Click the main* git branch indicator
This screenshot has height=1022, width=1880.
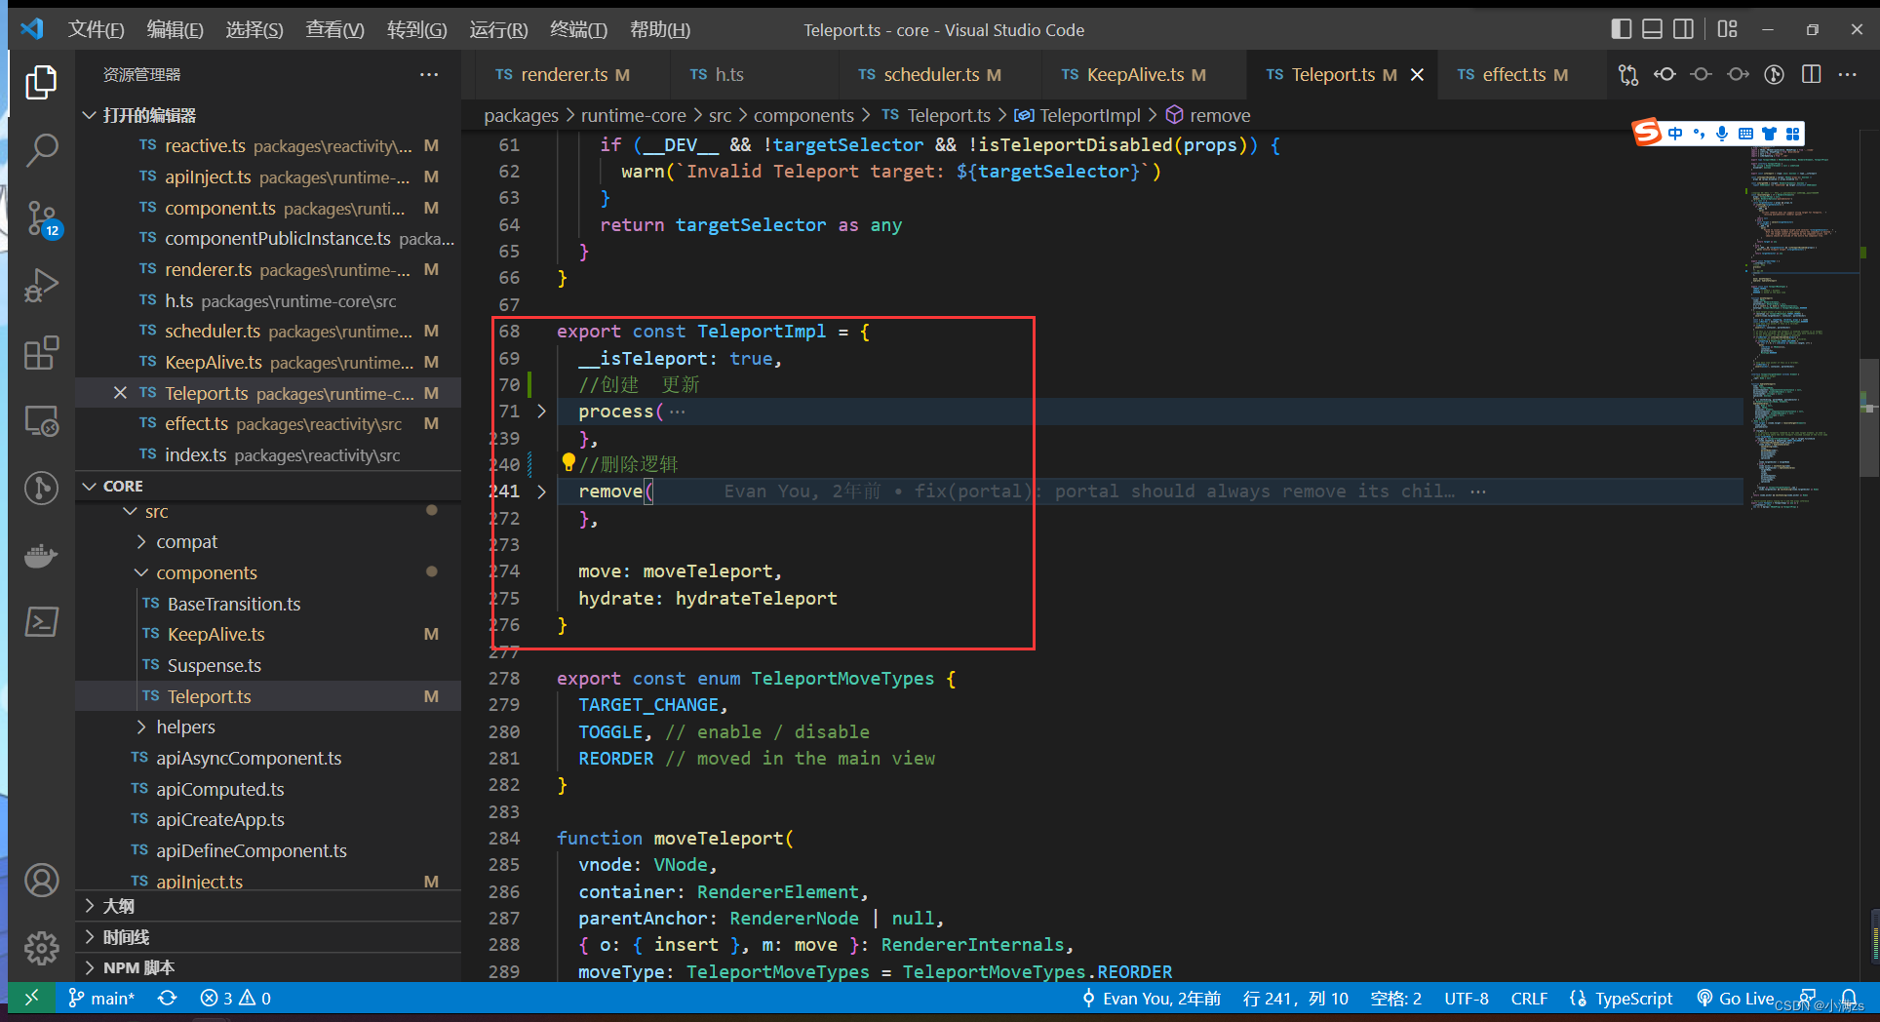click(x=102, y=998)
